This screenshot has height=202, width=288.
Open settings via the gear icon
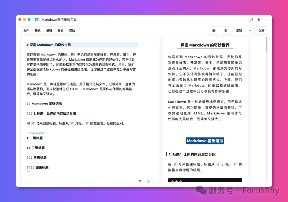click(226, 31)
